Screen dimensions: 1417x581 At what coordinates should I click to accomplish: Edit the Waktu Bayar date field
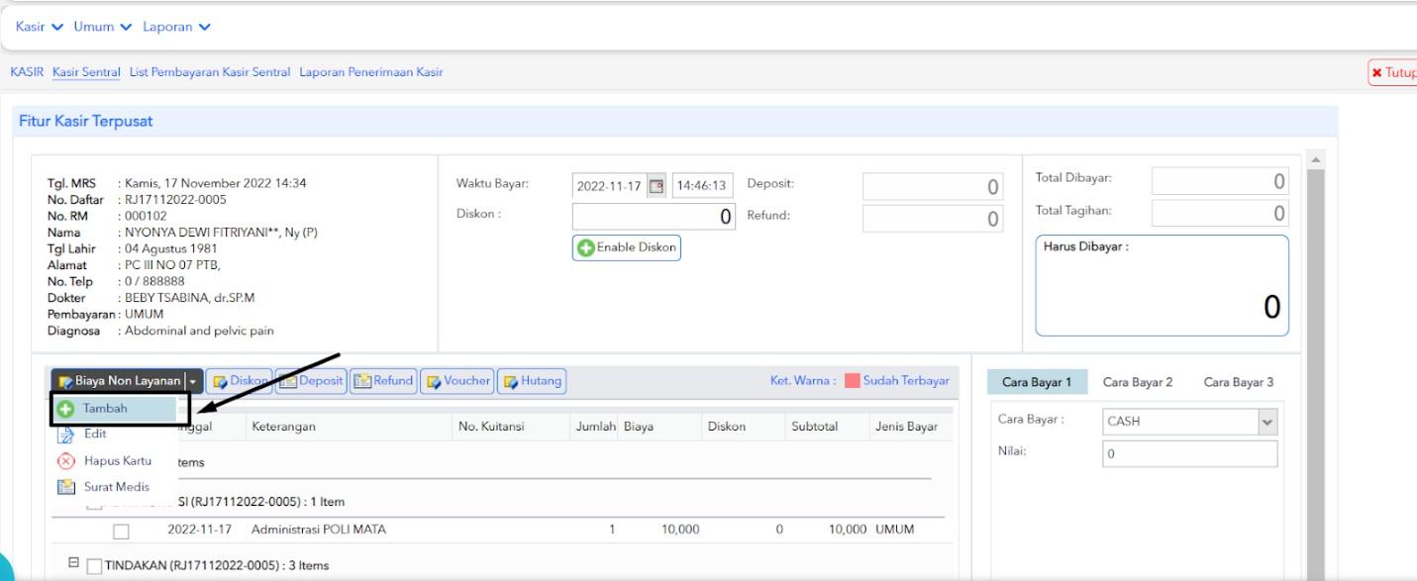609,185
